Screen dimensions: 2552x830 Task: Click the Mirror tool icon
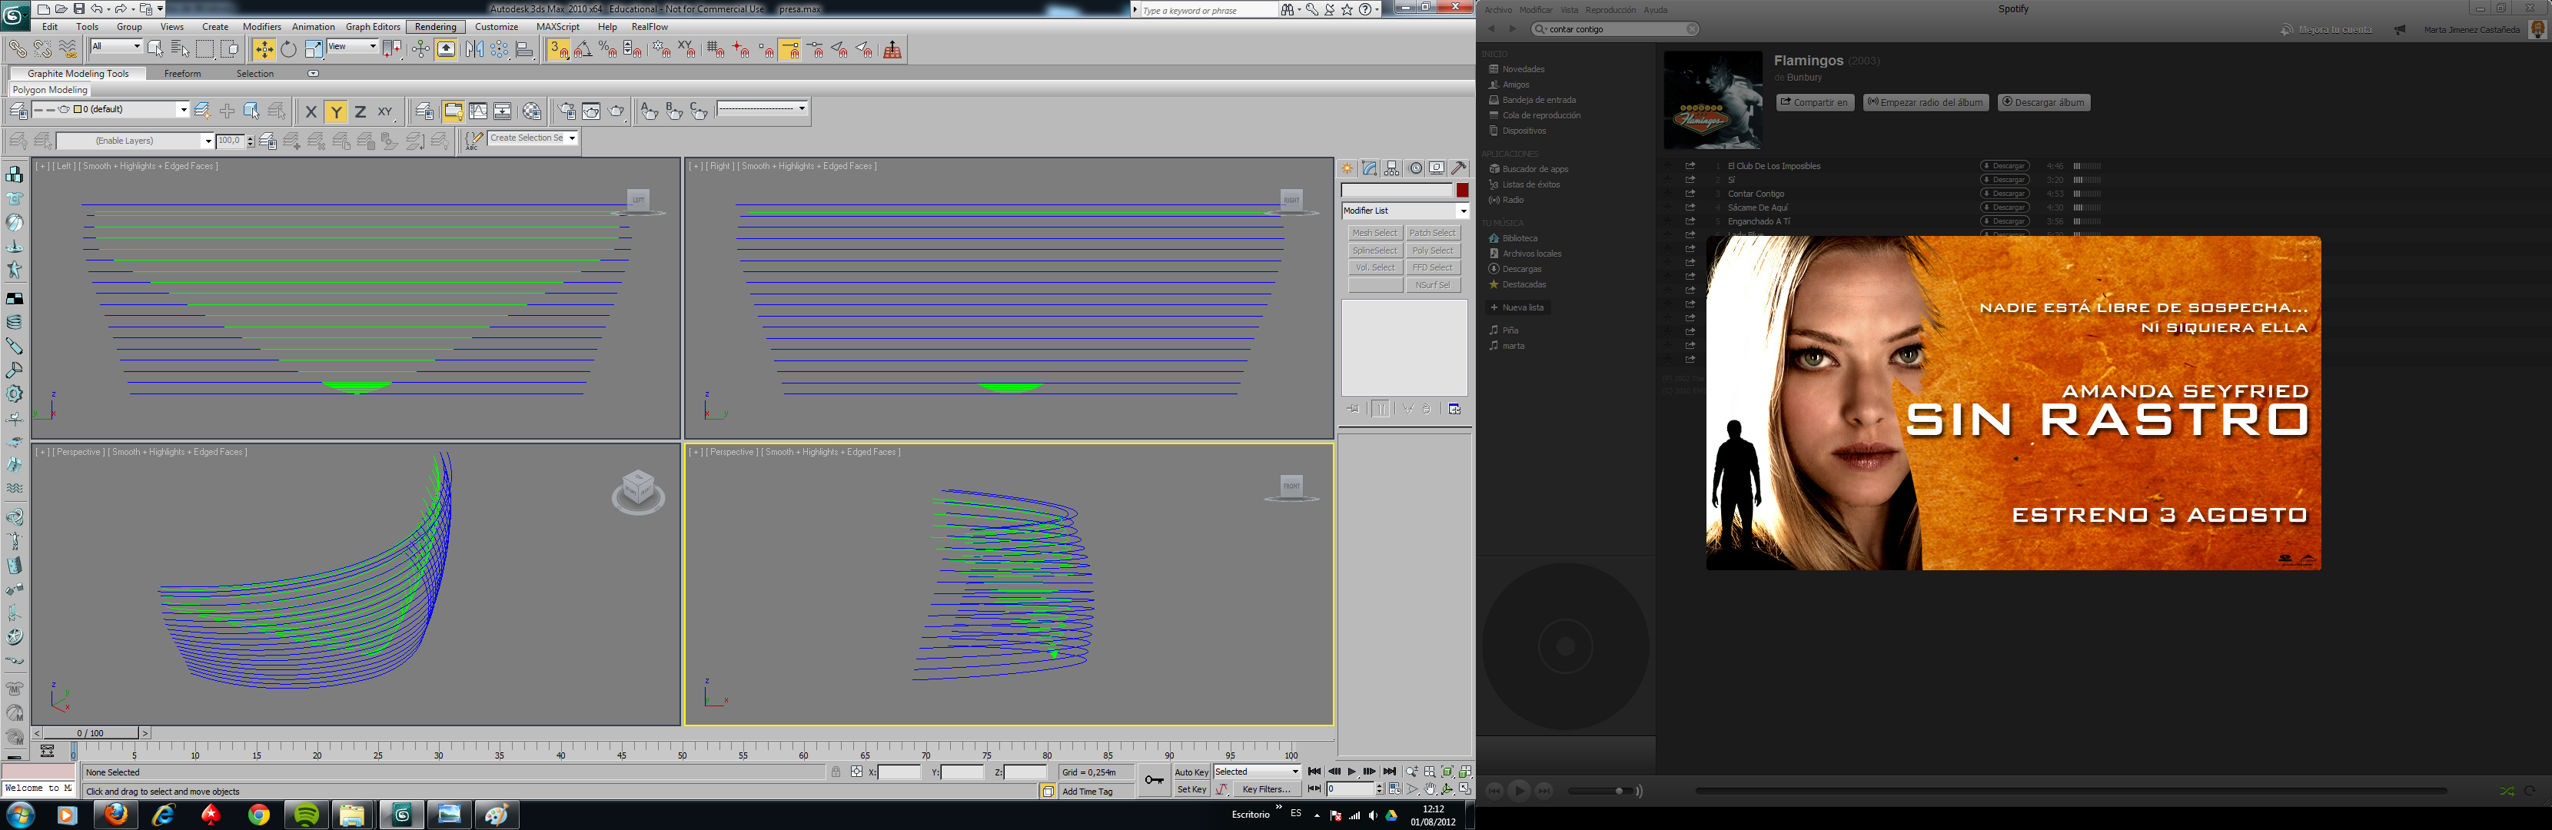[x=474, y=49]
